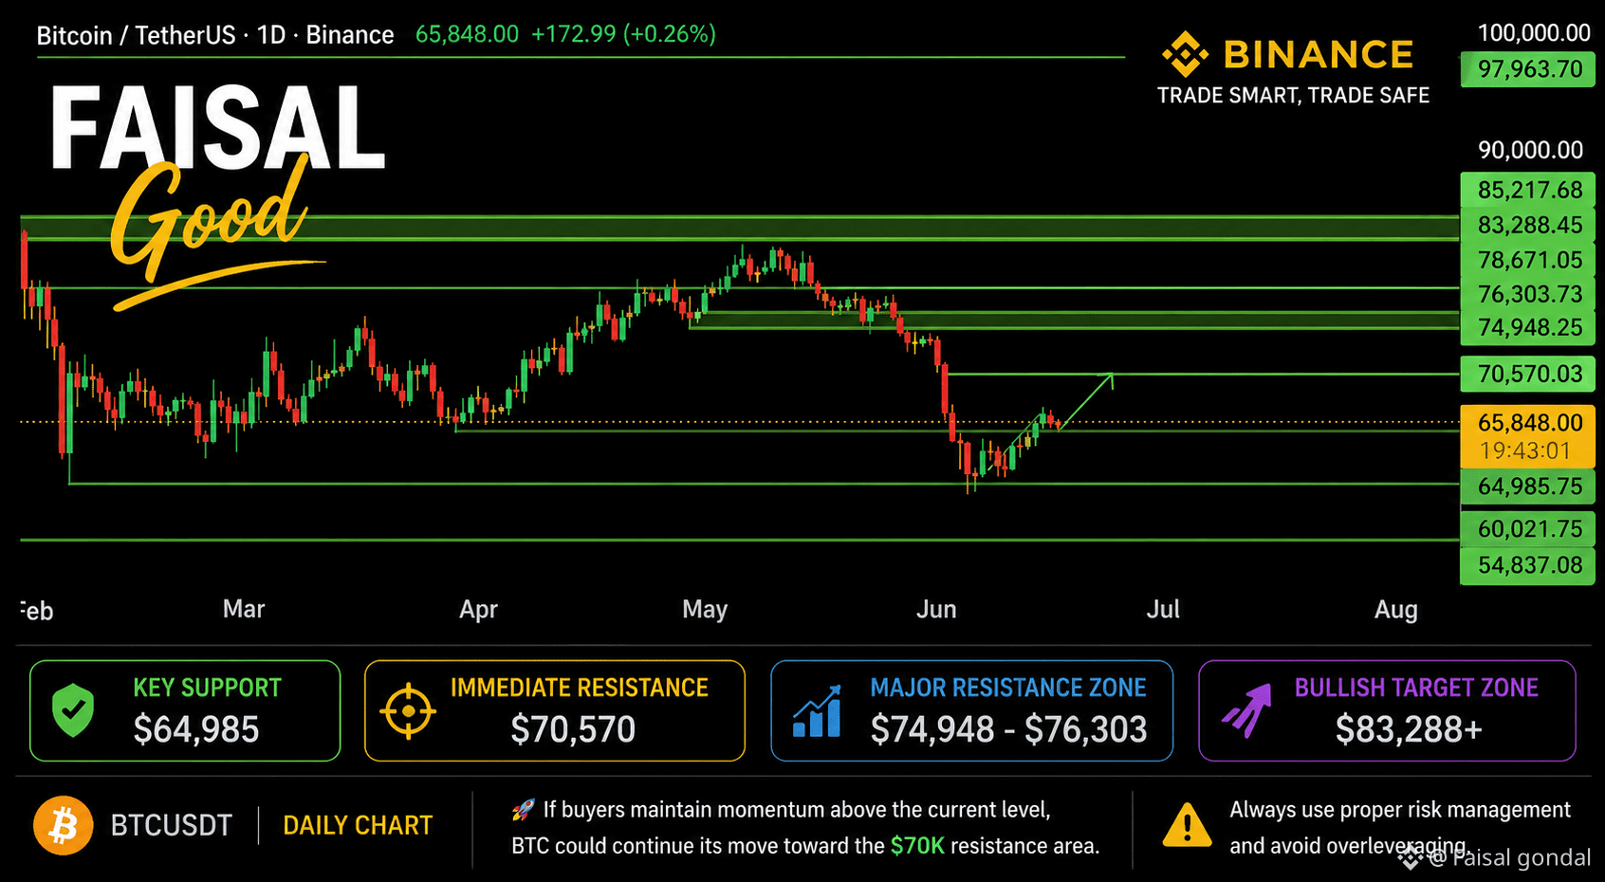This screenshot has width=1605, height=882.
Task: Select the 83,288.45 price level label
Action: point(1527,225)
